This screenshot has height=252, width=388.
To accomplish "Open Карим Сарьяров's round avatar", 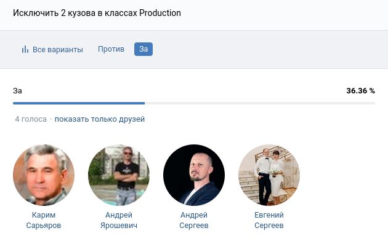I will [44, 175].
